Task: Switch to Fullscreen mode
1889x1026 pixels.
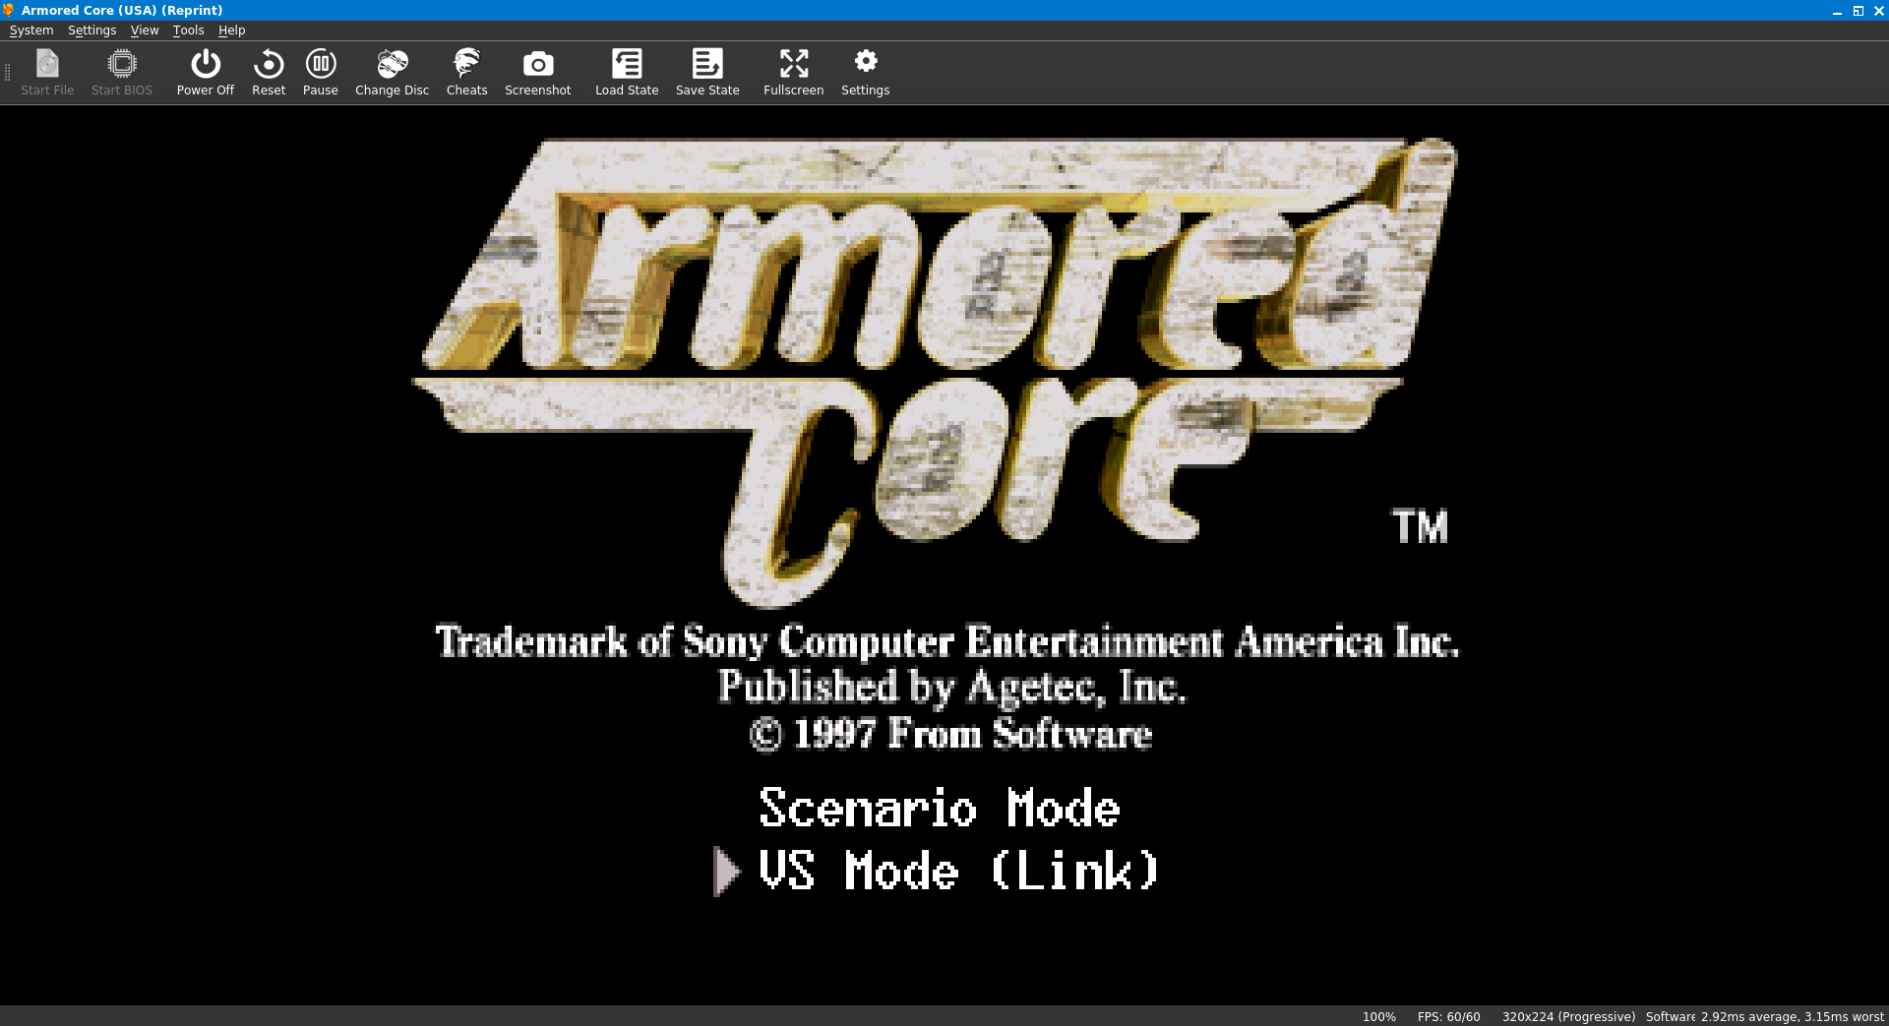Action: tap(793, 73)
